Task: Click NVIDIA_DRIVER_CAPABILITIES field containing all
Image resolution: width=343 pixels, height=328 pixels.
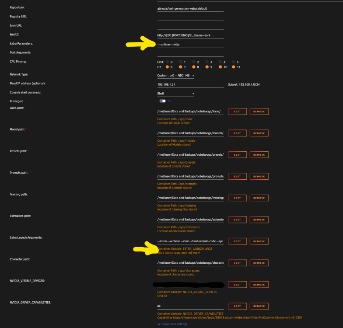Action: [190, 306]
